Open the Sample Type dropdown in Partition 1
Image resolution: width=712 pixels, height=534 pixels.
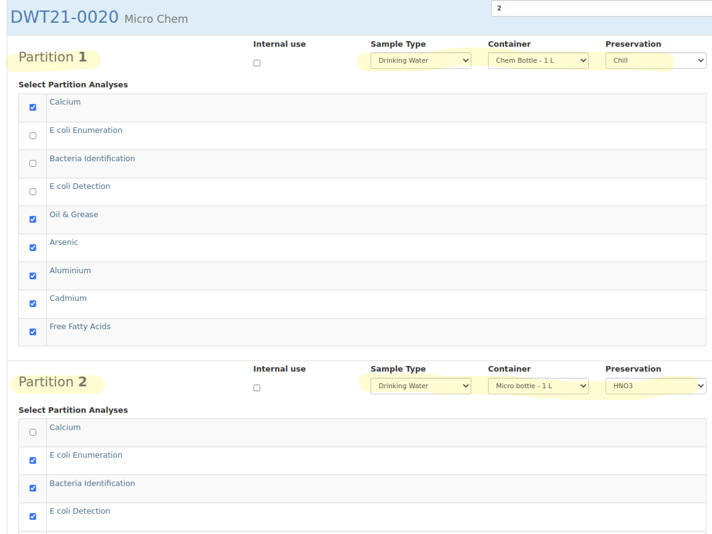coord(420,60)
